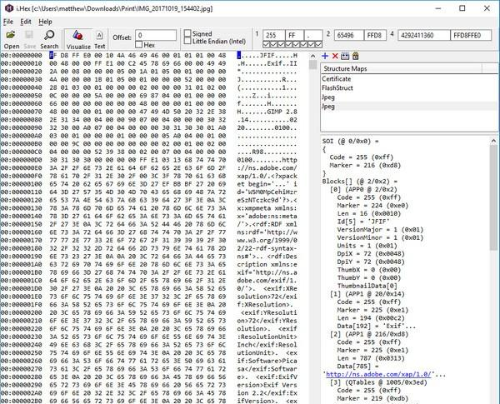Click offset label 00:00000100
Image resolution: width=500 pixels, height=404 pixels.
coord(22,184)
